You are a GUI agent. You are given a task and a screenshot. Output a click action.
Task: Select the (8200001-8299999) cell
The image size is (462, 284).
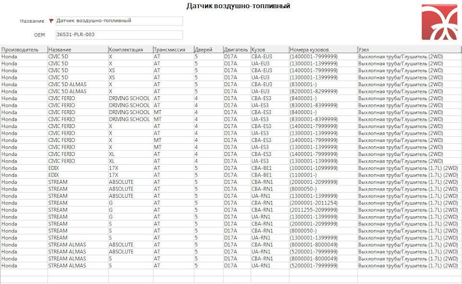[x=313, y=91]
